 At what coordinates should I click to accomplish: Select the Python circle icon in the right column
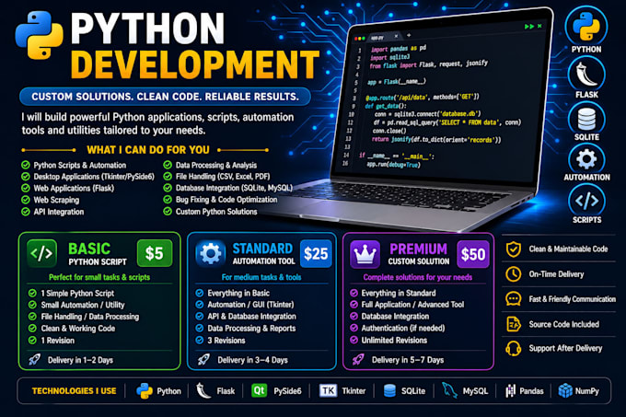[x=586, y=27]
